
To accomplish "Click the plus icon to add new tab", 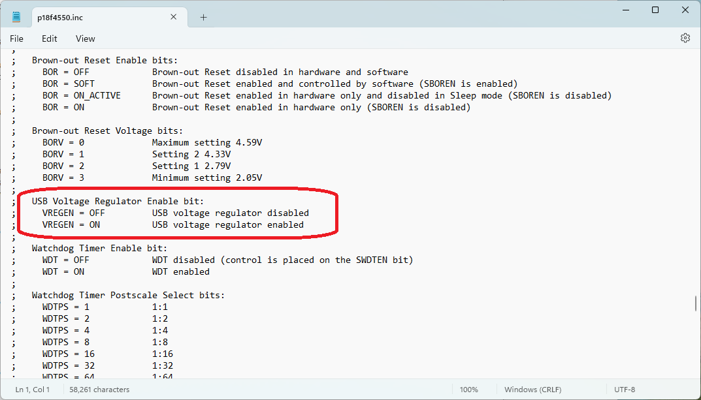I will 203,18.
